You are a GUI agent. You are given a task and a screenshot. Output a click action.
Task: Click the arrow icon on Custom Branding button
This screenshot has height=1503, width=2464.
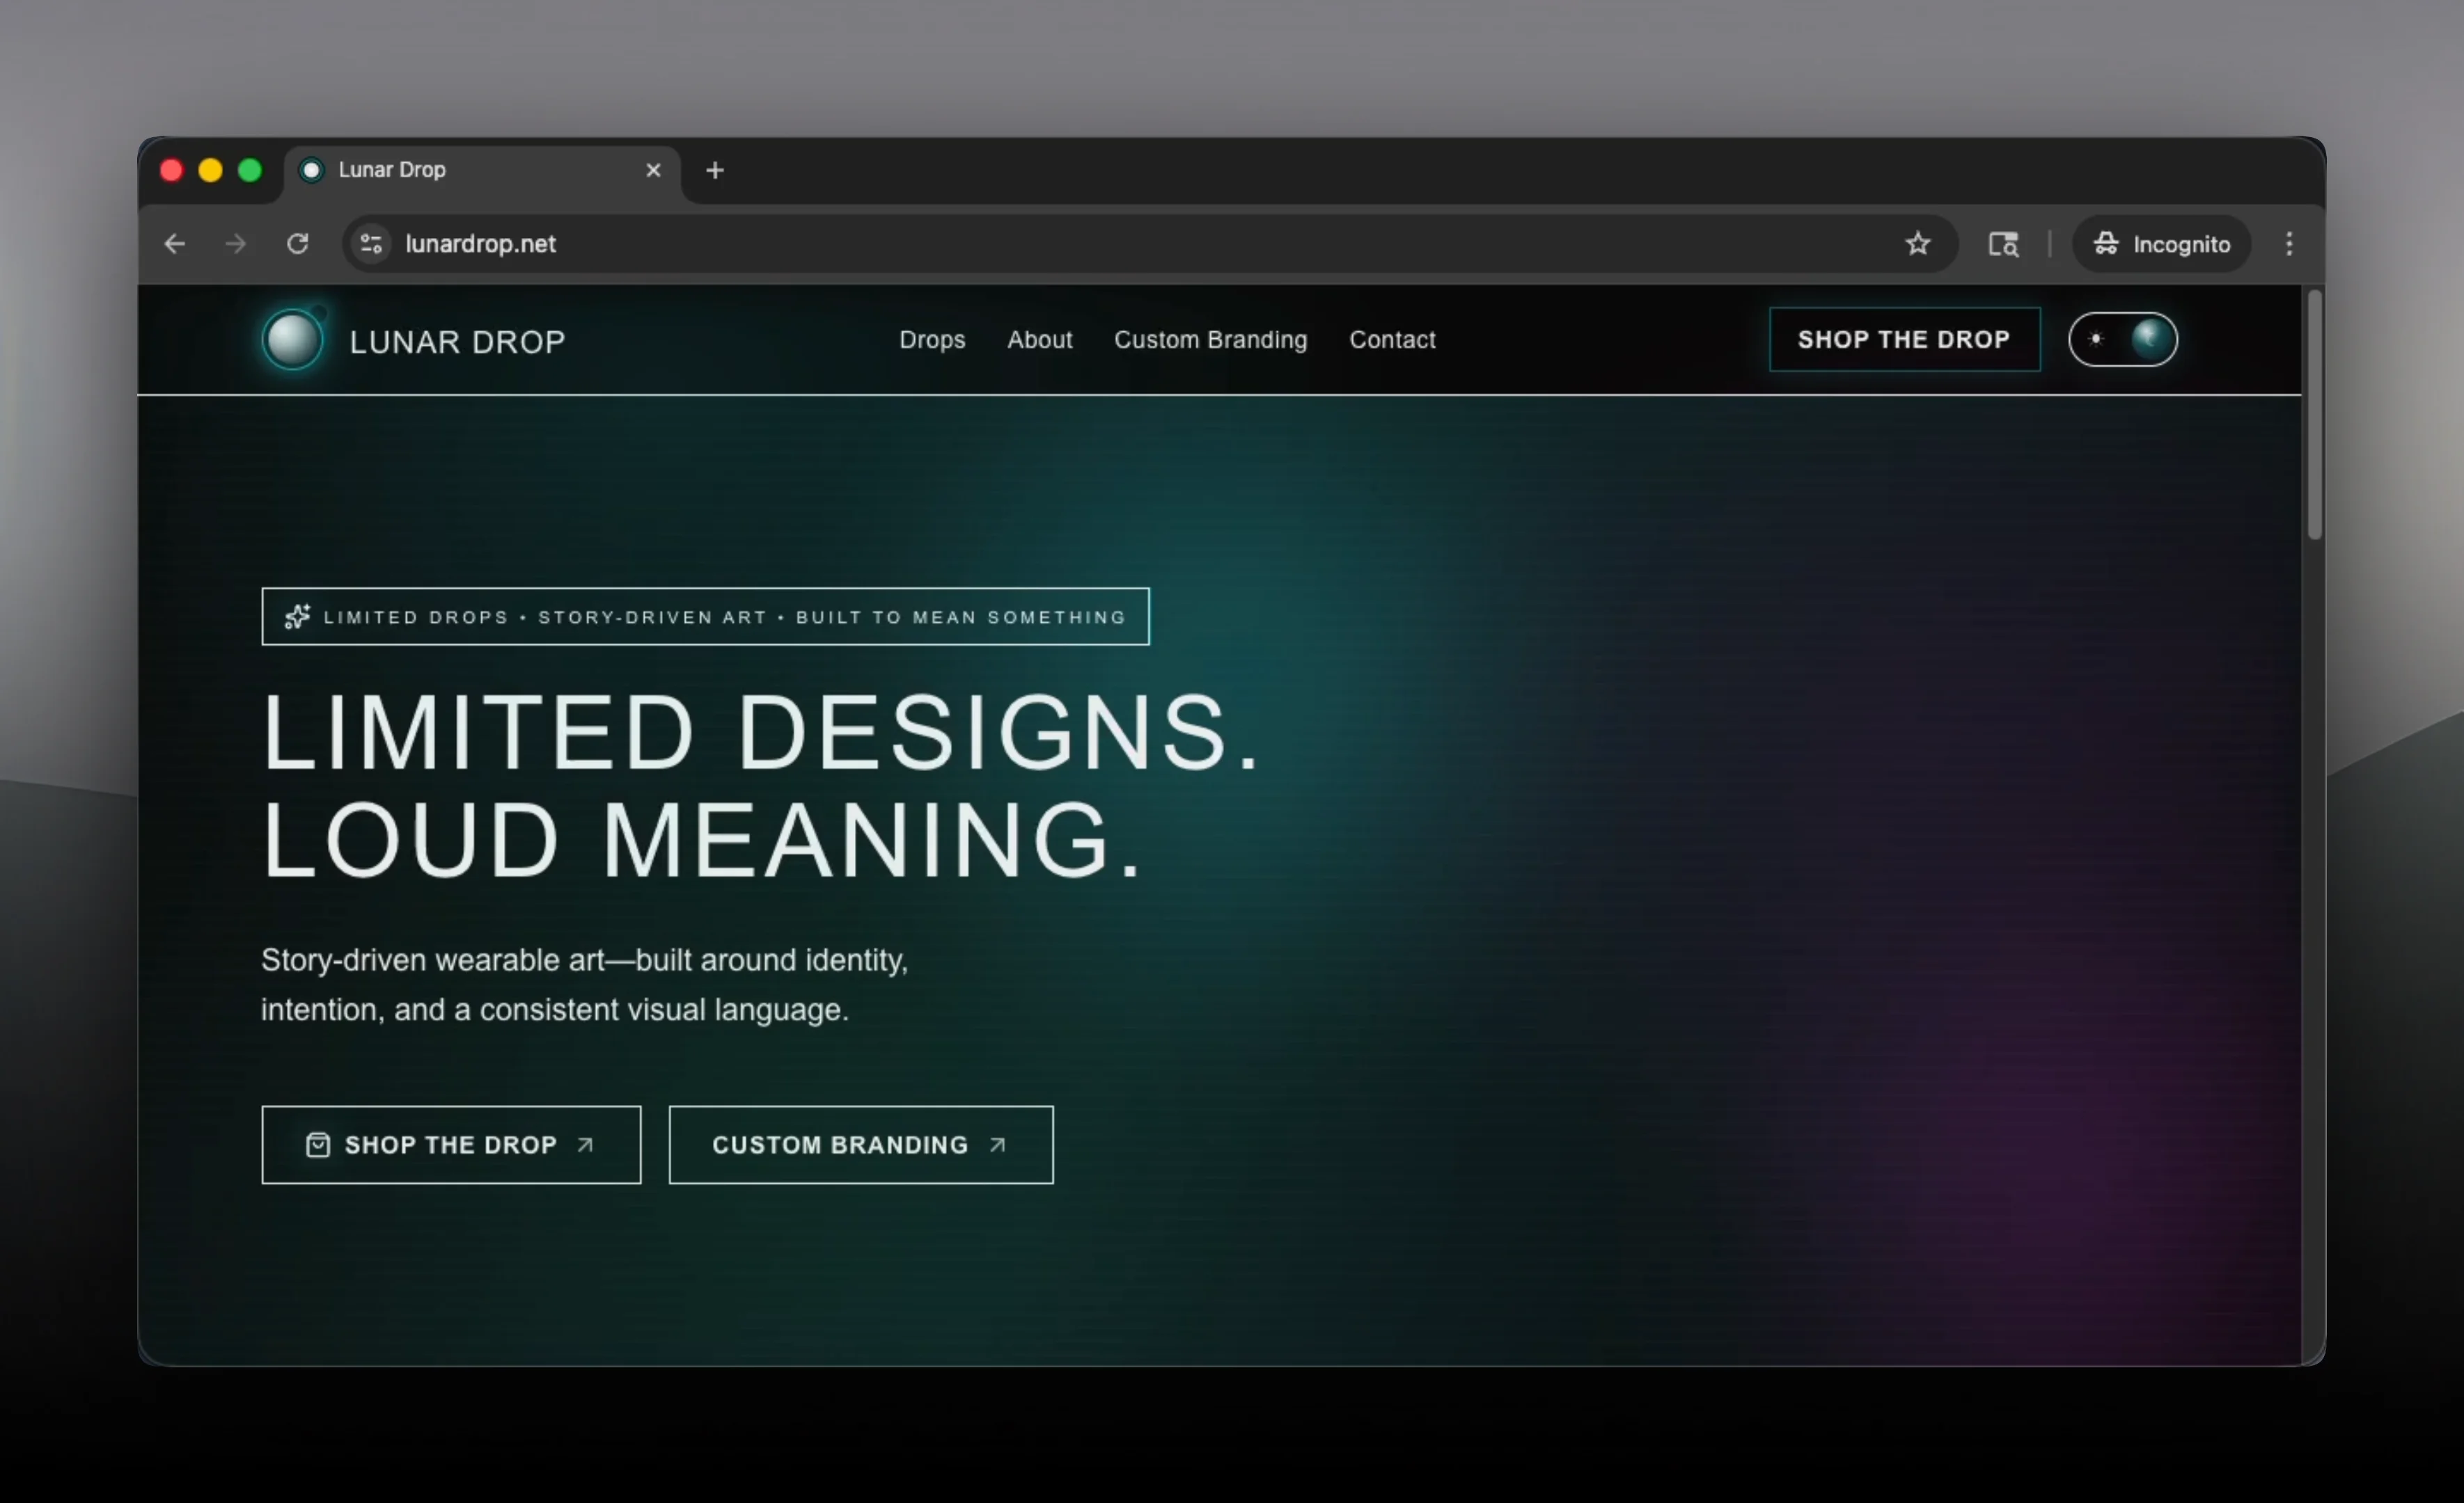(x=997, y=1144)
